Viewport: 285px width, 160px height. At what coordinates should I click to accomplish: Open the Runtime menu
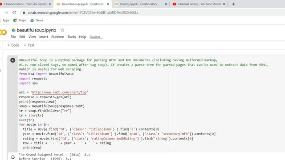tap(57, 37)
